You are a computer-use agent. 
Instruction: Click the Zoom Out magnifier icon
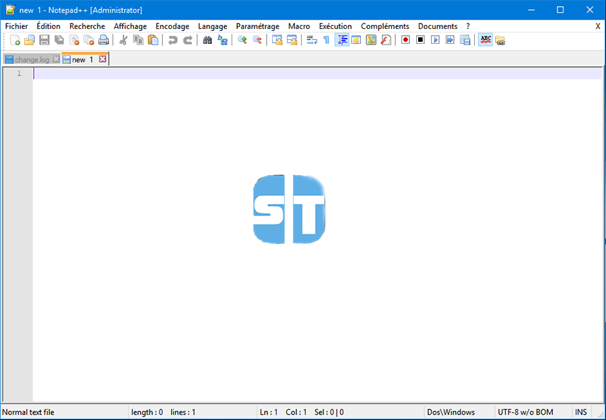tap(257, 40)
